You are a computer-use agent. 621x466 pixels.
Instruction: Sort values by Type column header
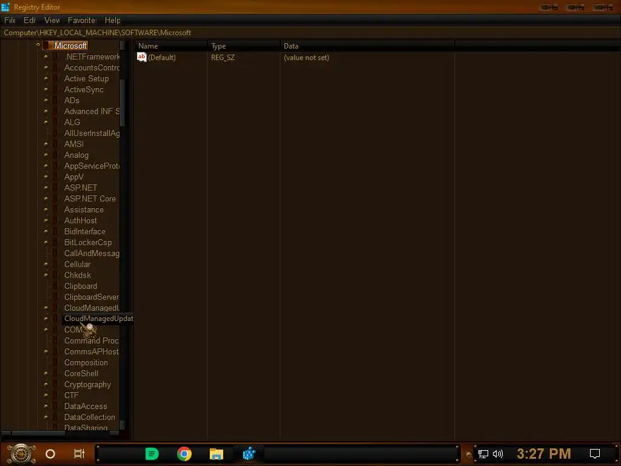243,46
